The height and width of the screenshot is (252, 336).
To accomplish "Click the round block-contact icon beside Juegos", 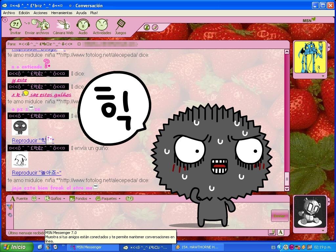I will [x=147, y=28].
